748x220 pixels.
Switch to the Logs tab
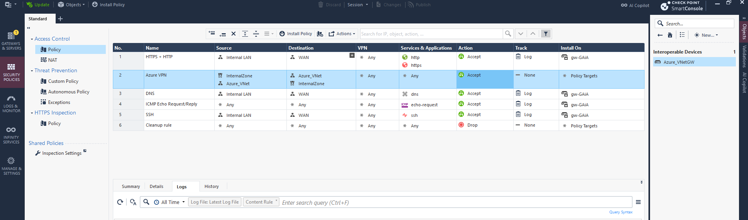click(x=182, y=187)
